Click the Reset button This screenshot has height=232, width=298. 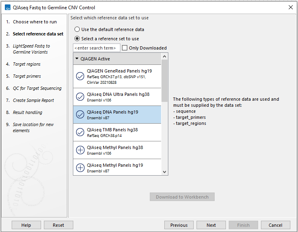point(58,225)
